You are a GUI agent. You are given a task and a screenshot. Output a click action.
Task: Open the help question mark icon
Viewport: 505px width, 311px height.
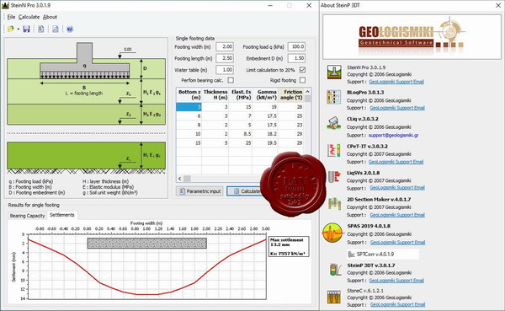70,29
